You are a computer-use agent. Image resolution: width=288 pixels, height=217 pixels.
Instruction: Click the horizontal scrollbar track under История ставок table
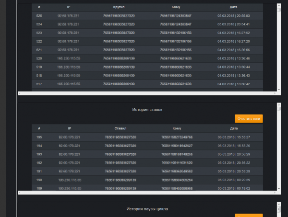(x=144, y=193)
